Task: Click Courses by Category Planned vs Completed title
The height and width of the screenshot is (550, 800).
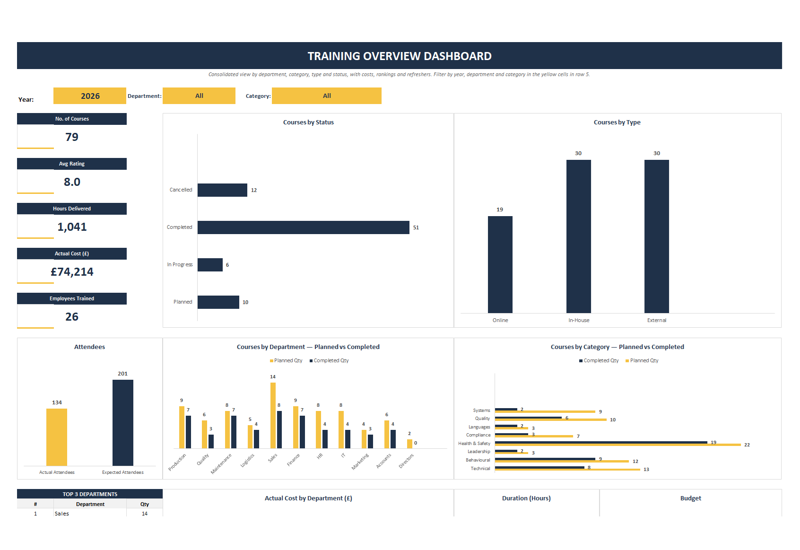Action: pyautogui.click(x=617, y=347)
